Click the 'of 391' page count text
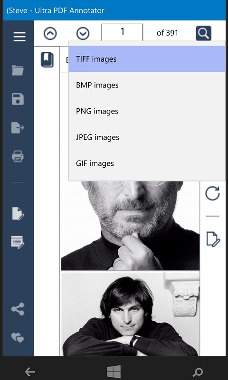This screenshot has height=380, width=228. pyautogui.click(x=167, y=33)
